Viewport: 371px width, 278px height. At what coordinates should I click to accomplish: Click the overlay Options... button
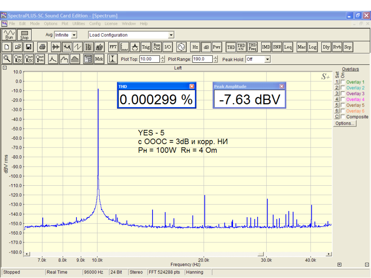(345, 123)
